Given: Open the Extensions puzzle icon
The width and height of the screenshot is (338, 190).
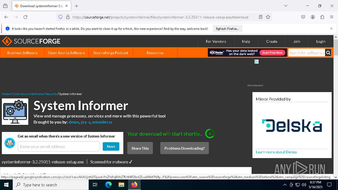Looking at the screenshot, I should [322, 17].
